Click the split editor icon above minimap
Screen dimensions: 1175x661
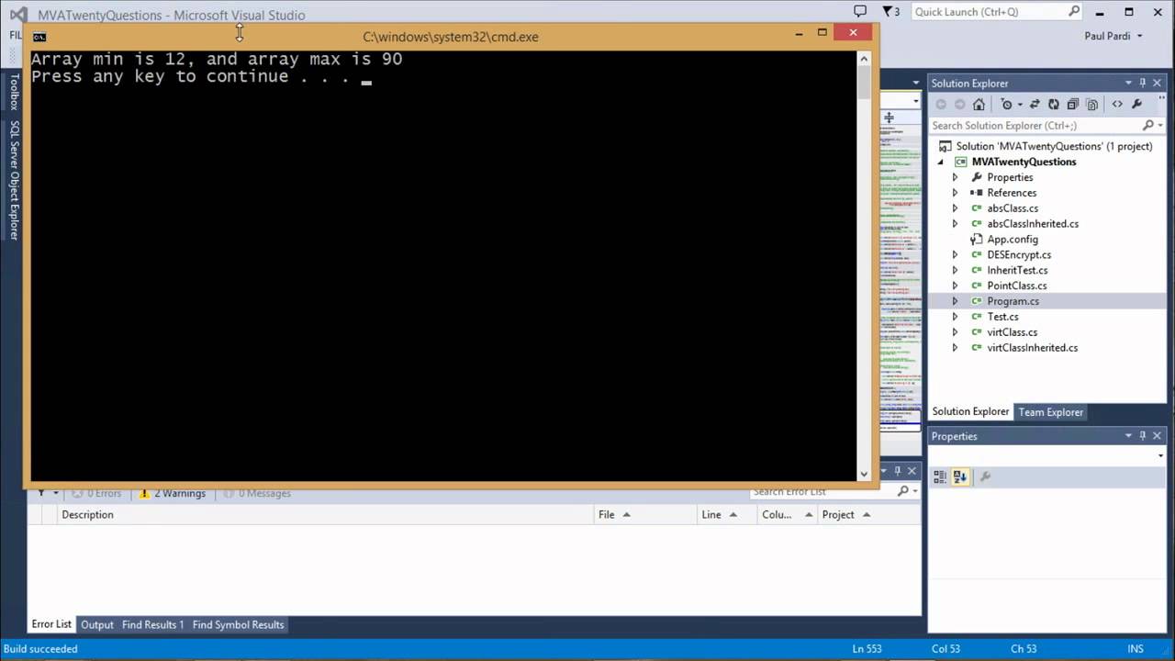(889, 118)
